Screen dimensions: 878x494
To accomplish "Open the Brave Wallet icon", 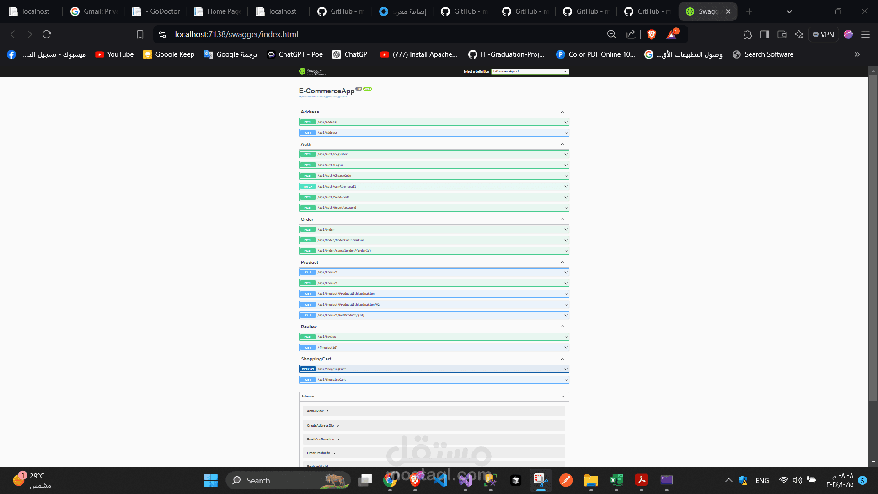I will pos(782,34).
